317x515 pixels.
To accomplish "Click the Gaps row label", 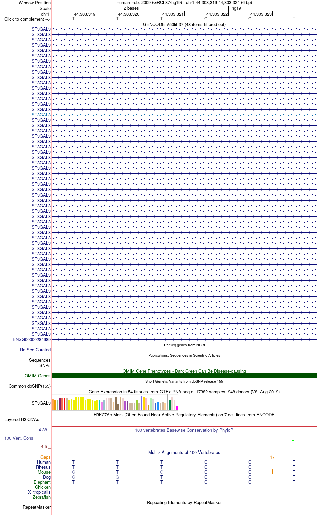I will tap(45, 457).
